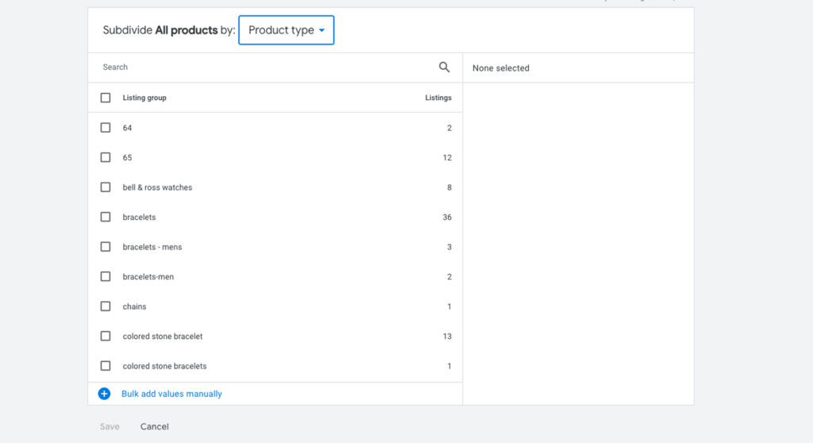Select the chains checkbox

[106, 306]
